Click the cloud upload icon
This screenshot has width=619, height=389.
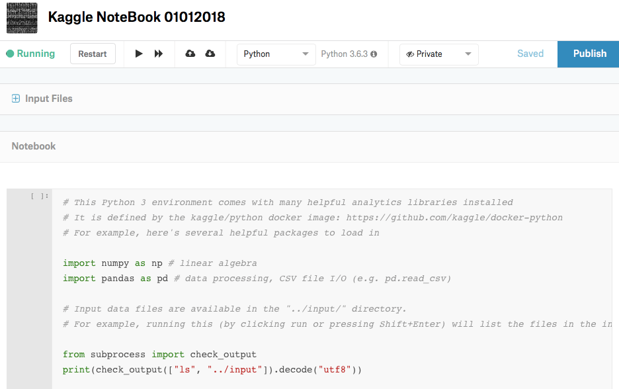click(x=190, y=54)
